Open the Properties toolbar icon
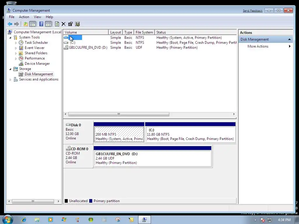 pos(70,24)
